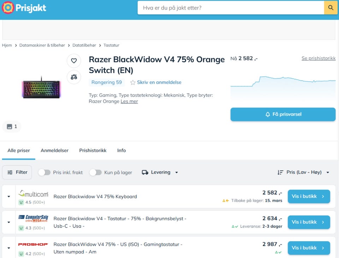Click the Proshop store logo
The width and height of the screenshot is (339, 258).
click(33, 244)
